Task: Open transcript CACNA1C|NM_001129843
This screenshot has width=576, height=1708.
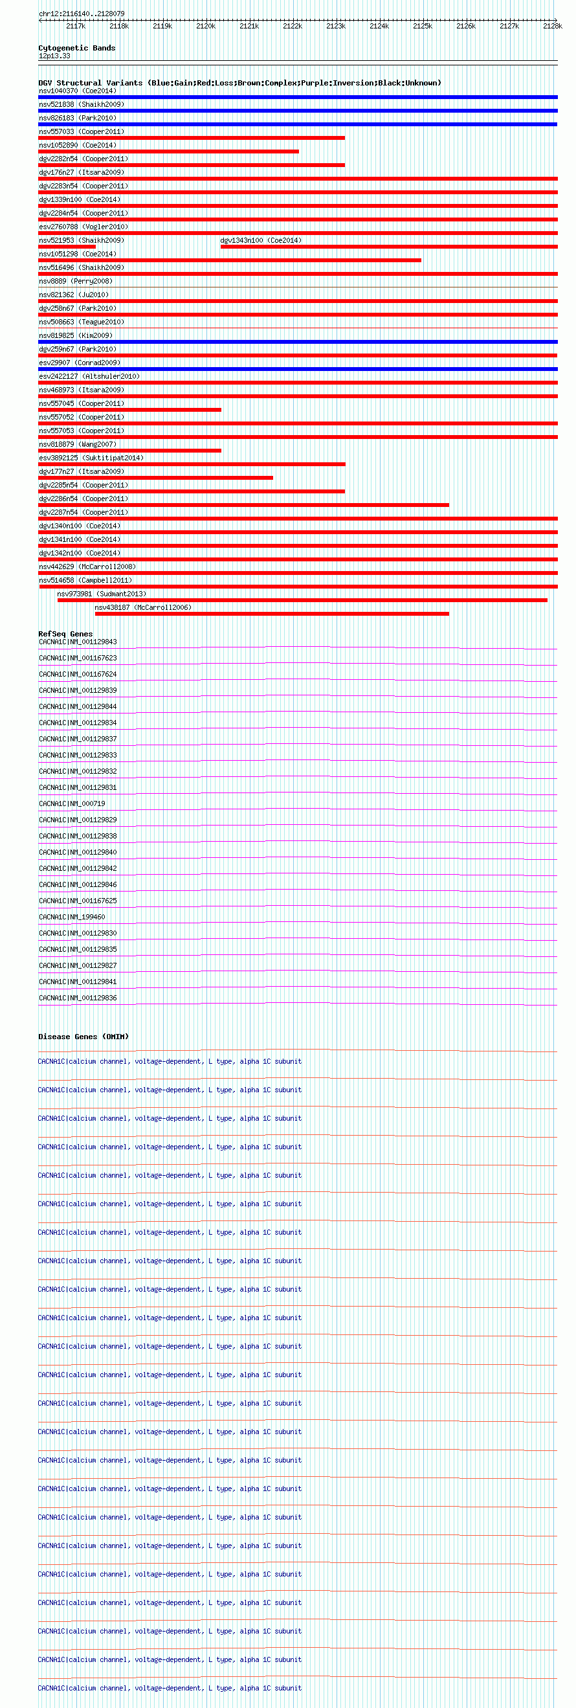Action: click(78, 642)
